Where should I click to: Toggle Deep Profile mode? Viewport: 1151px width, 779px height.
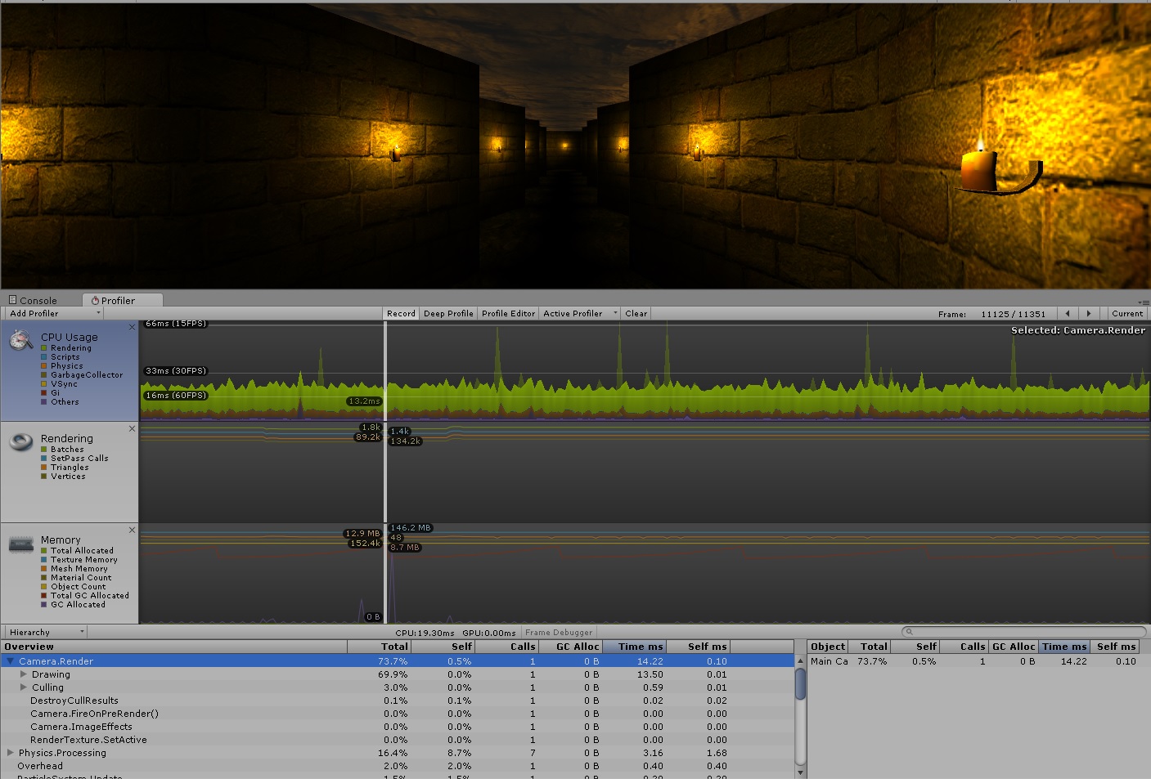click(x=448, y=313)
